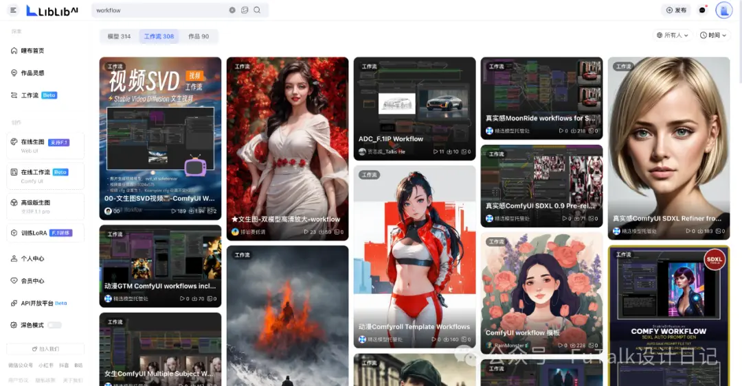The width and height of the screenshot is (742, 386).
Task: Open the 所有人 filter dropdown
Action: [673, 35]
